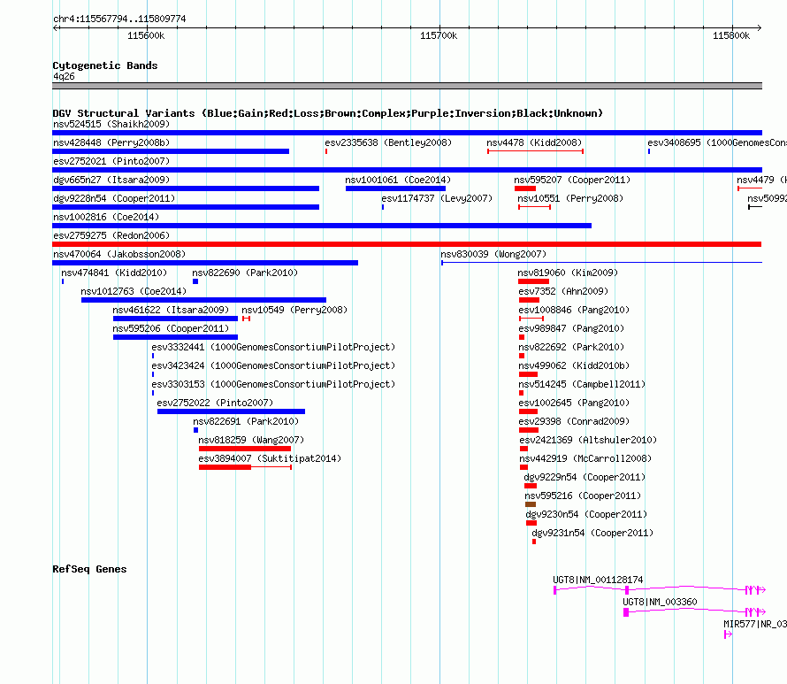This screenshot has height=684, width=787.
Task: Select the nsv428448 (Perry2008b) blue gain bar
Action: 171,151
